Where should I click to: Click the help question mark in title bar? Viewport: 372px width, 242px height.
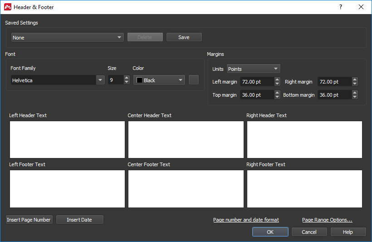tap(340, 7)
